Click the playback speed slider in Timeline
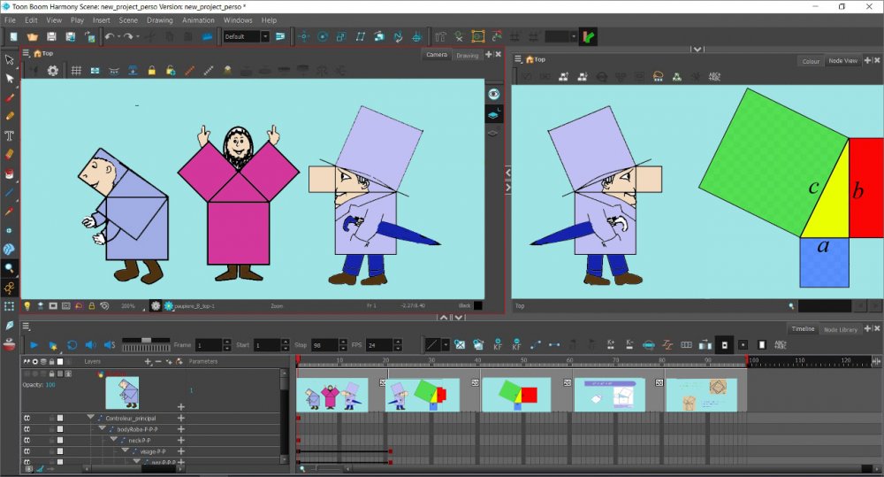This screenshot has width=884, height=477. pos(145,341)
